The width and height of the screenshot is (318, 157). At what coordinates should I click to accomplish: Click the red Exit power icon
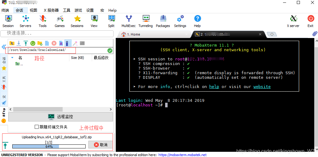311,21
